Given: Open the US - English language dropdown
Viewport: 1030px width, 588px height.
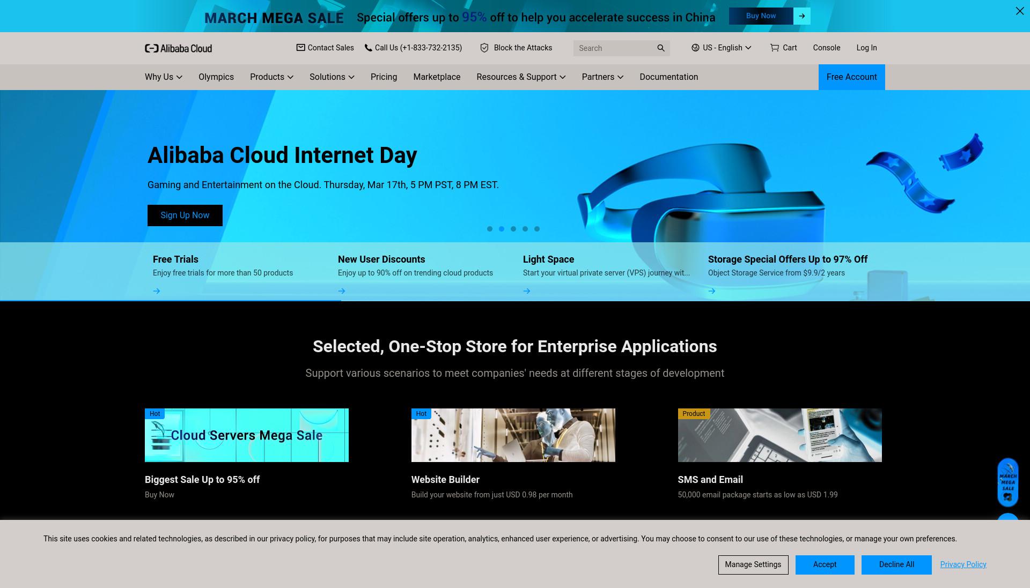Looking at the screenshot, I should pyautogui.click(x=722, y=48).
